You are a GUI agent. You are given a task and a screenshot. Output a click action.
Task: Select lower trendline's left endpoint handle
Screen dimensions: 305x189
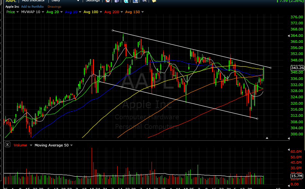click(99, 82)
